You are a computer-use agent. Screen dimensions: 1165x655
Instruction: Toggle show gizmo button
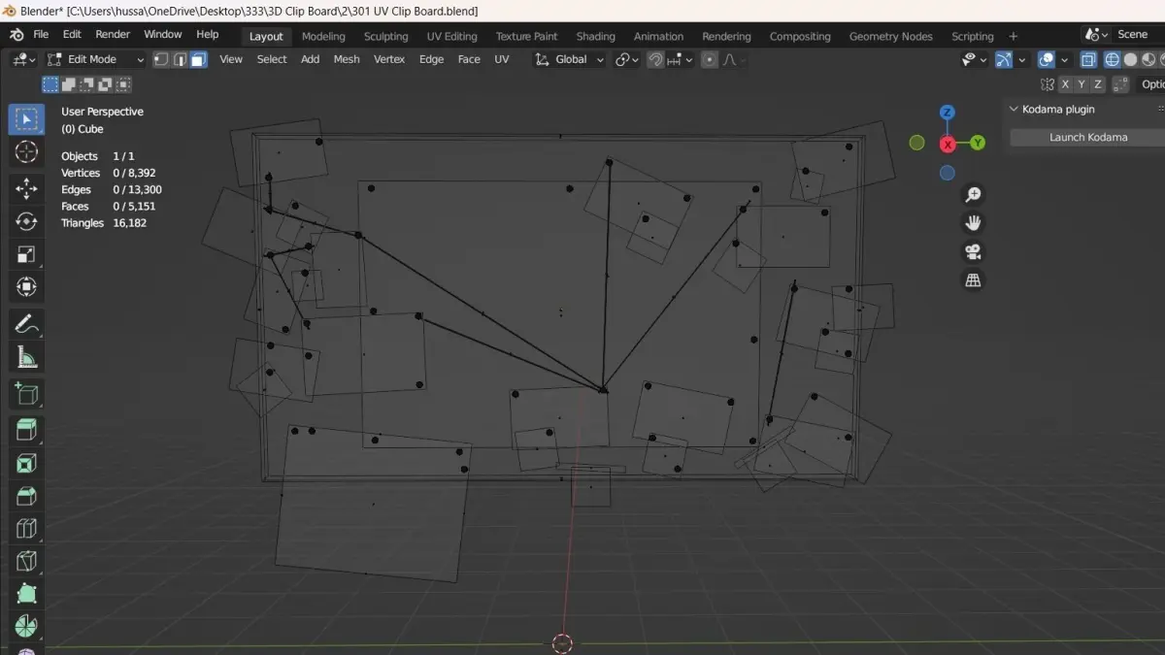pos(1004,59)
